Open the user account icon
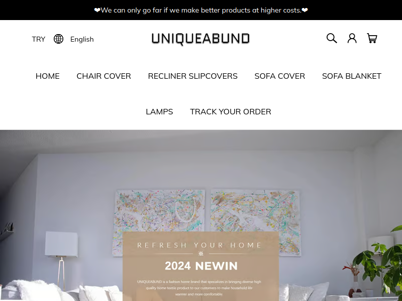 [x=352, y=39]
